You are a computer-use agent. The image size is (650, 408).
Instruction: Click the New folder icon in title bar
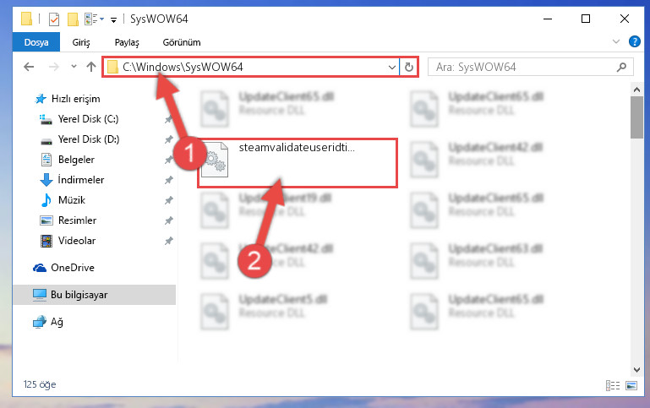click(x=73, y=19)
